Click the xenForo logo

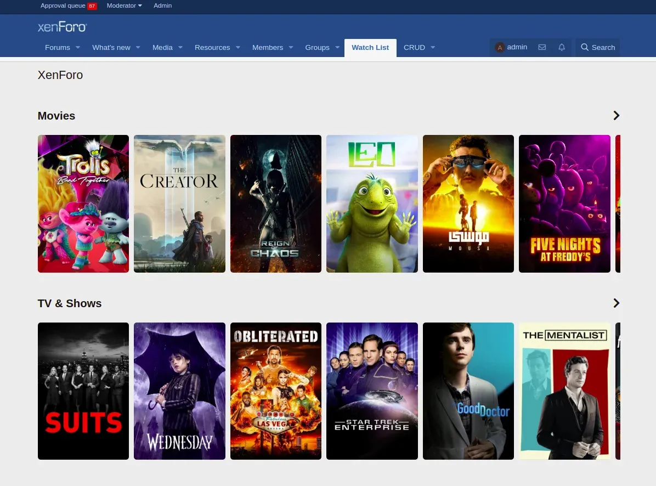click(x=62, y=27)
